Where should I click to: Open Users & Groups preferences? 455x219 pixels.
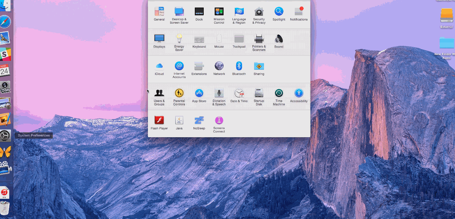pyautogui.click(x=159, y=97)
